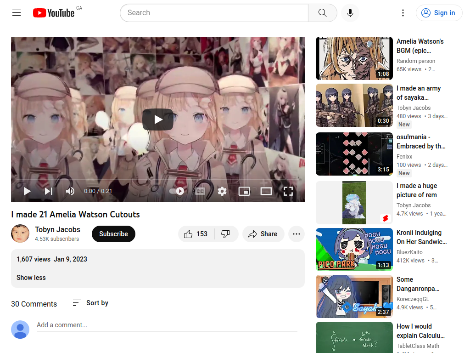This screenshot has height=353, width=470.
Task: Go to YouTube home via the logo
Action: [54, 13]
